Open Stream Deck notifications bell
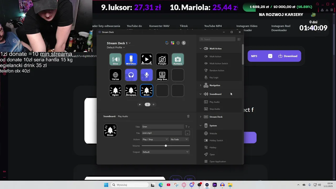 coord(167,43)
